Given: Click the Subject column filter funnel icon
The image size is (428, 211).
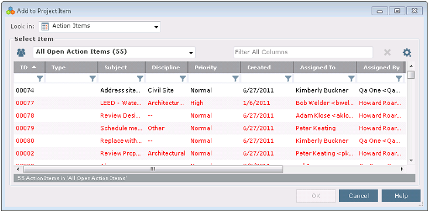Looking at the screenshot, I should tap(140, 79).
